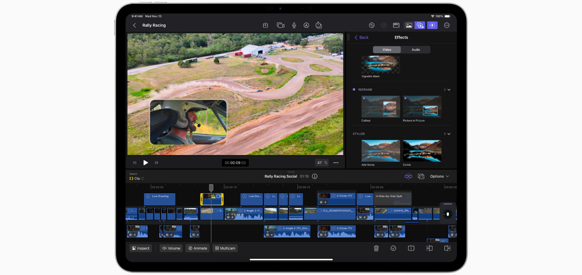Image resolution: width=582 pixels, height=275 pixels.
Task: Split the clip at the playhead
Action: tap(411, 248)
